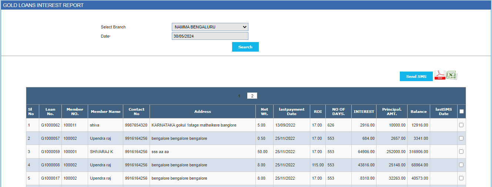Click interest amount 64906.00
The image size is (492, 187).
pyautogui.click(x=366, y=152)
